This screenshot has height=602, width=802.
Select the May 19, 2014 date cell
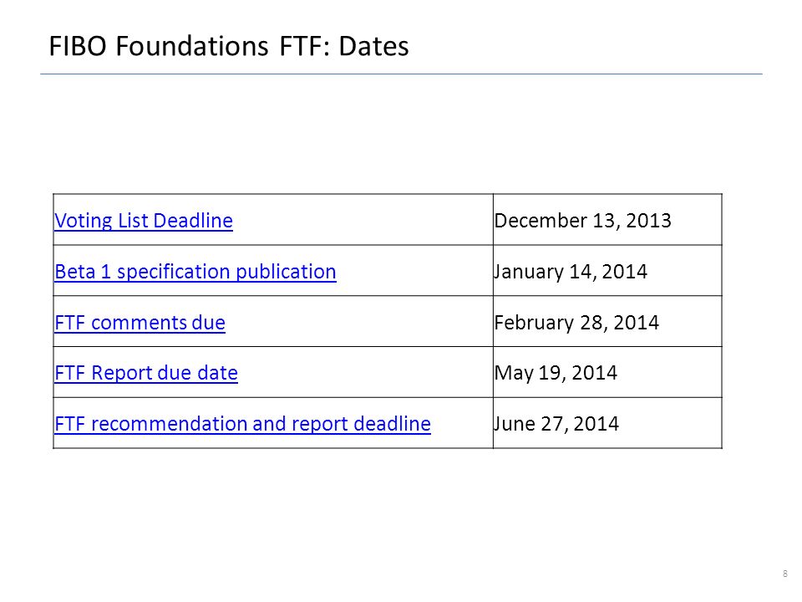point(607,372)
